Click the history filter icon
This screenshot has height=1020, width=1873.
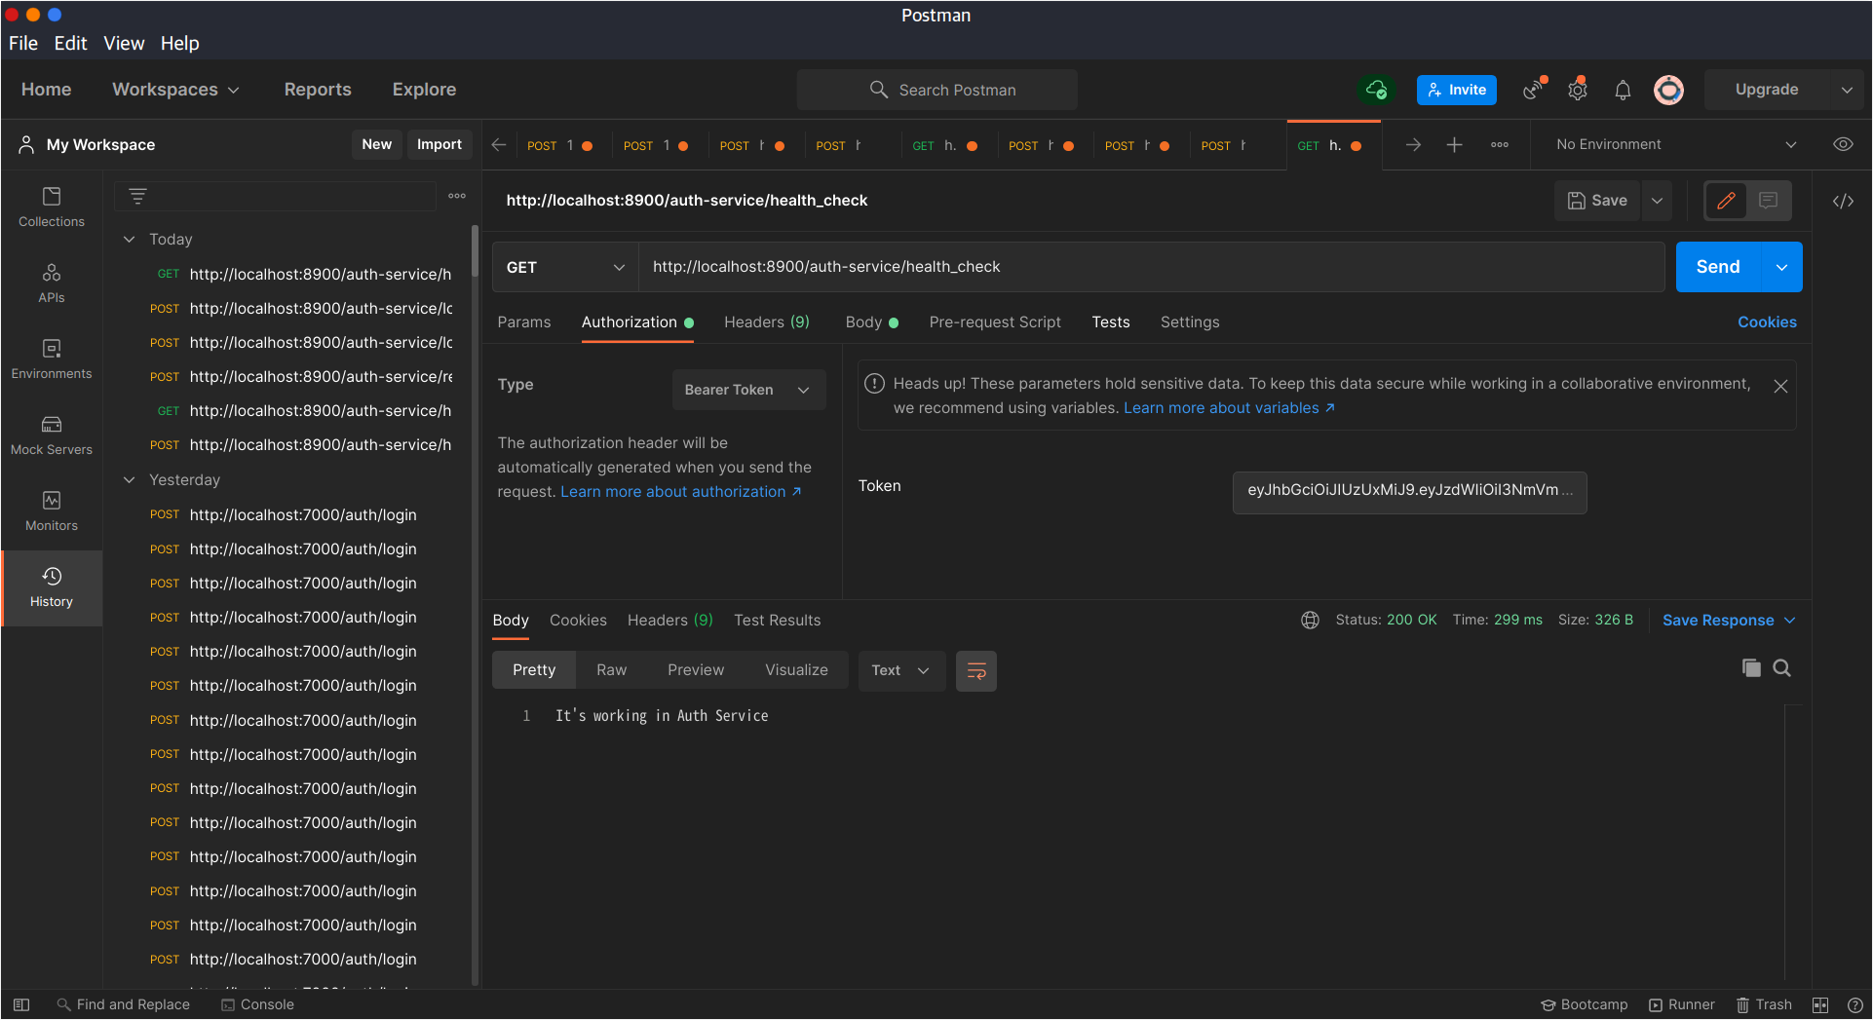point(137,196)
